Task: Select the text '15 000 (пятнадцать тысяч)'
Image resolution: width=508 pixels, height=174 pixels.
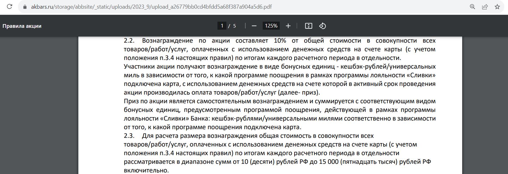Action: point(360,162)
